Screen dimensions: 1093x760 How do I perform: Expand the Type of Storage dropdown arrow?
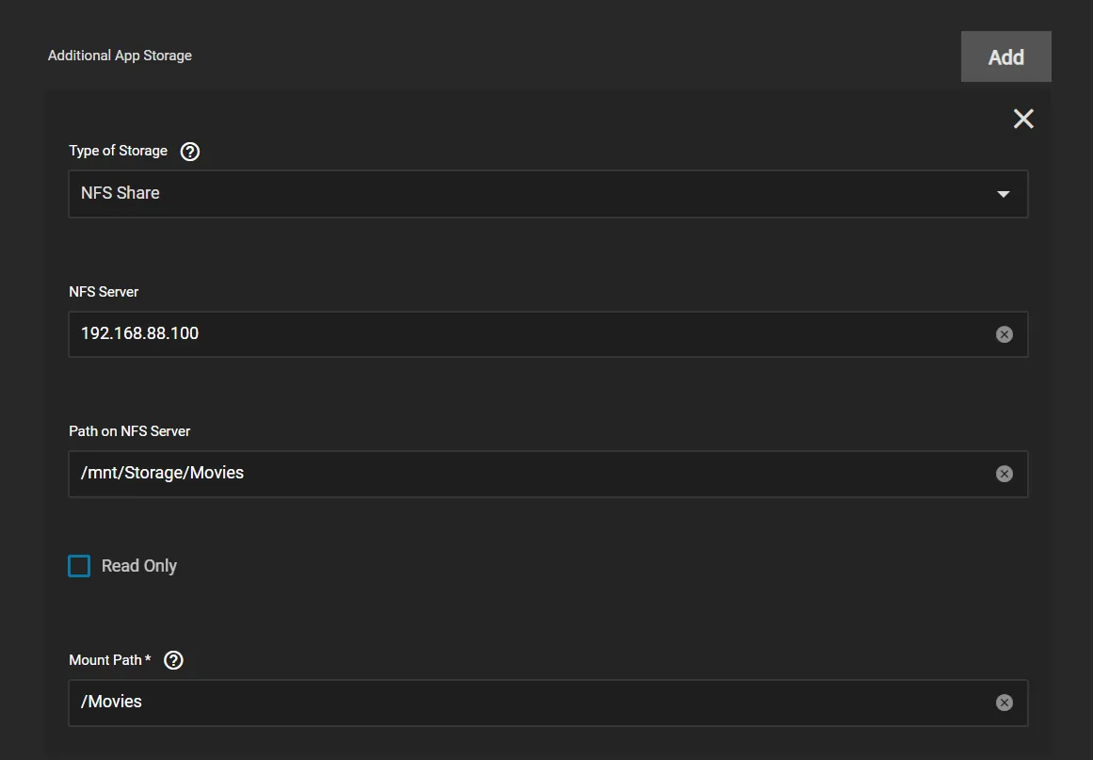(x=1004, y=194)
